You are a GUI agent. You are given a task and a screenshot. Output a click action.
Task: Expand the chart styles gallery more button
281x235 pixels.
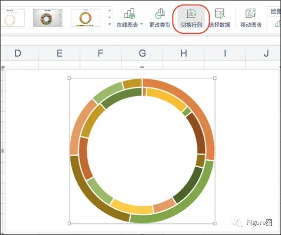tap(109, 24)
